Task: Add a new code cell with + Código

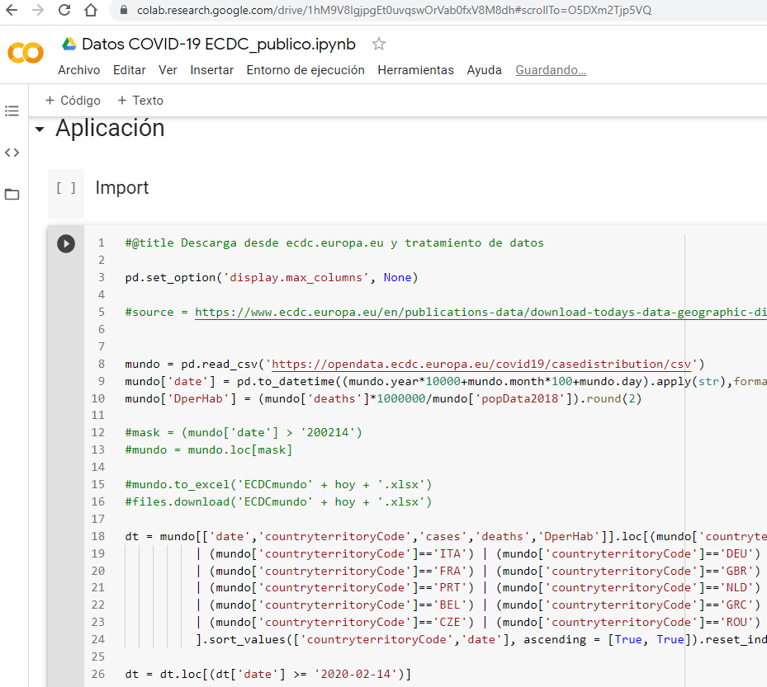Action: coord(73,101)
